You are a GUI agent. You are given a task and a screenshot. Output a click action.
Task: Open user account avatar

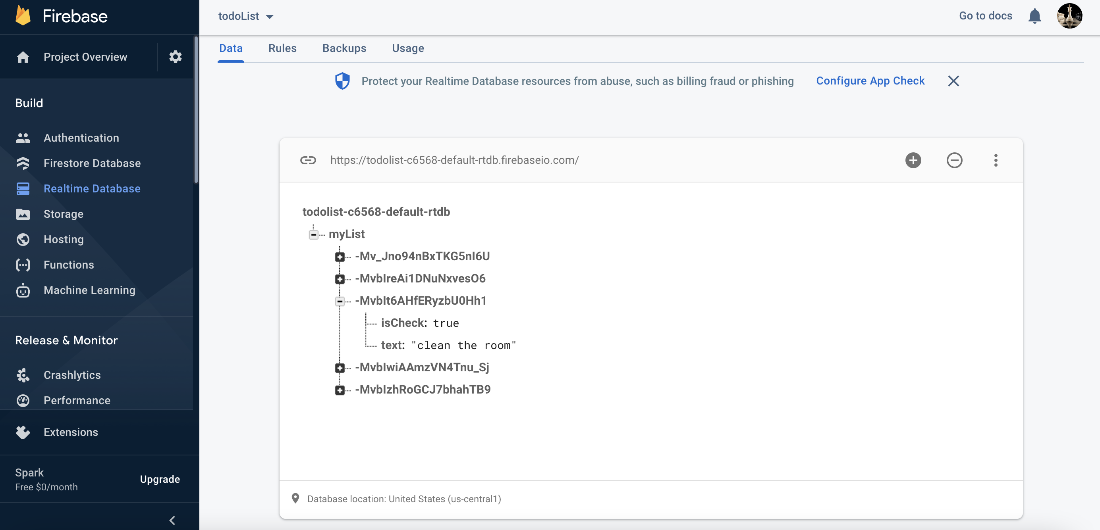tap(1069, 16)
